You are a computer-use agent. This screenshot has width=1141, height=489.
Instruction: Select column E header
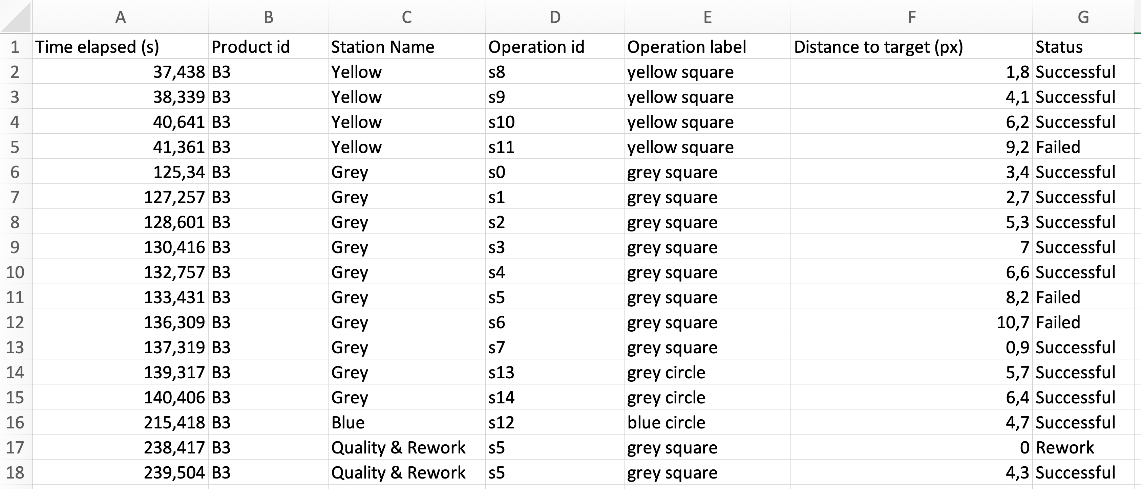(707, 17)
